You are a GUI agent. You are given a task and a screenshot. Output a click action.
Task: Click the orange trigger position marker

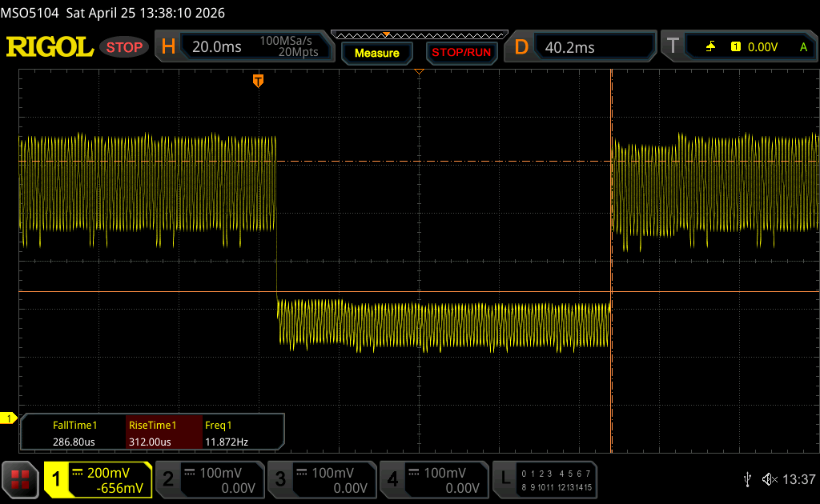258,80
